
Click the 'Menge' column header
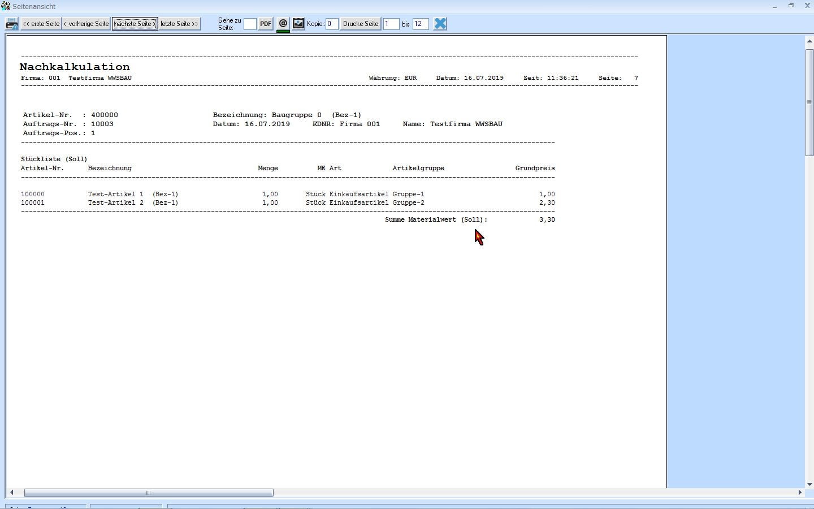pyautogui.click(x=268, y=169)
